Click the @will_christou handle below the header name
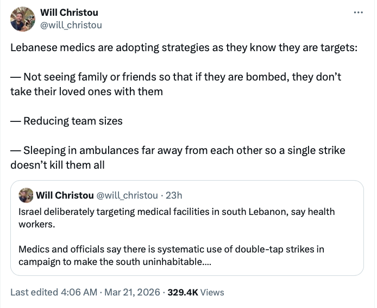 pos(71,24)
